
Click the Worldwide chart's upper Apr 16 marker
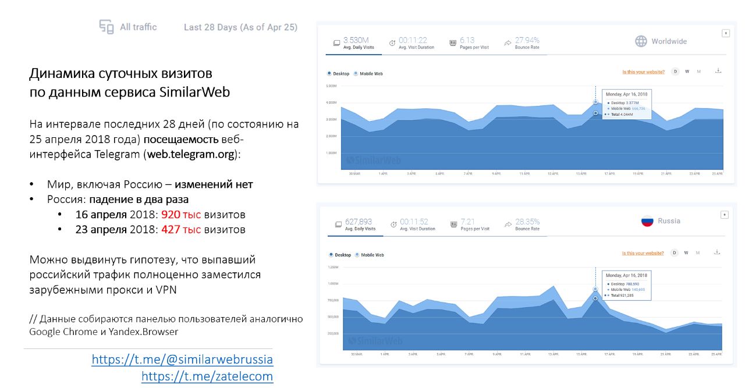(x=595, y=102)
